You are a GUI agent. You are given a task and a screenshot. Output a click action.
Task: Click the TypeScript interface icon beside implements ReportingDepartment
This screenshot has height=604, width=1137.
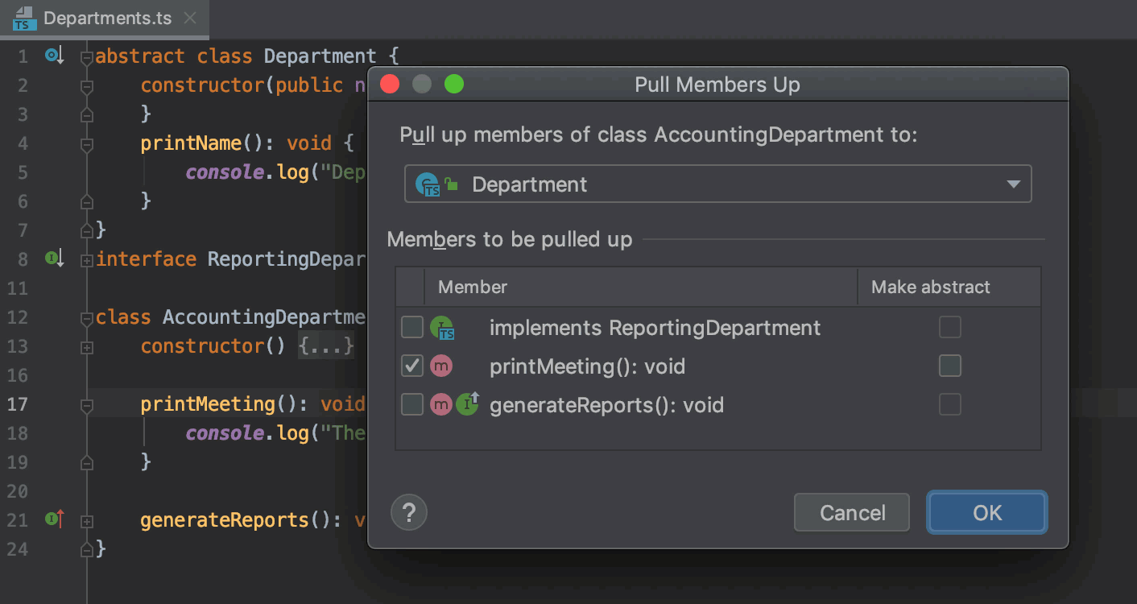pos(441,328)
